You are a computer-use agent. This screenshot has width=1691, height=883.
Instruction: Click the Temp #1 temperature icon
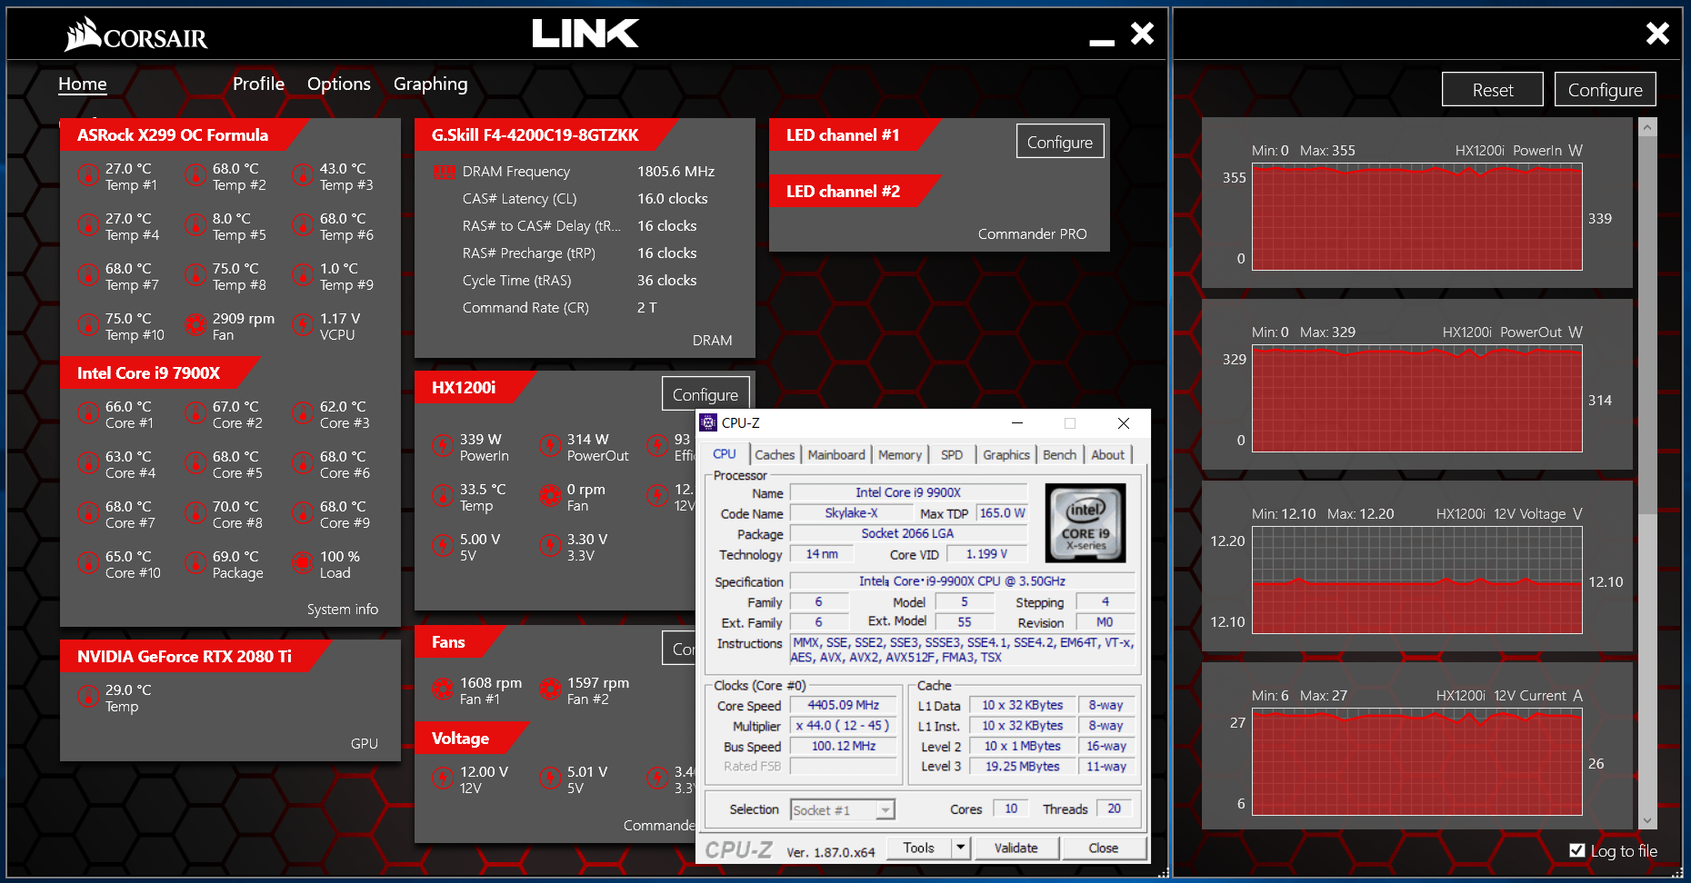pos(88,174)
